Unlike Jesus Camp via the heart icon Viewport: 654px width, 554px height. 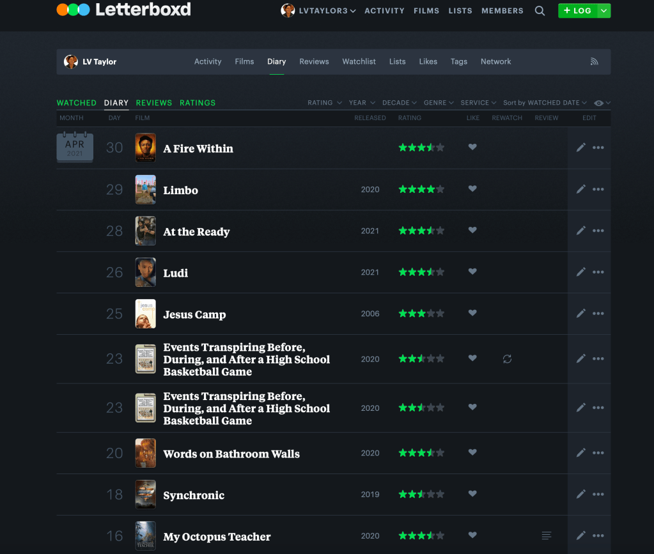472,313
